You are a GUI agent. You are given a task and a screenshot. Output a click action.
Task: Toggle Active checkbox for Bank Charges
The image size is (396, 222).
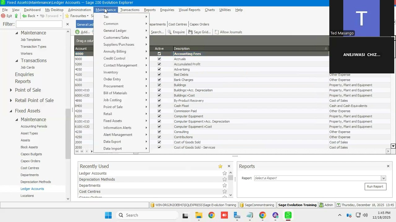[x=159, y=80]
